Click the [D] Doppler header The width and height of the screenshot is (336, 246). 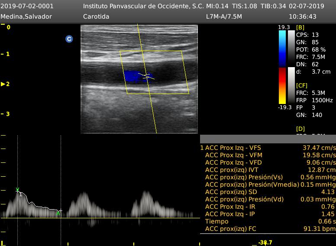pyautogui.click(x=300, y=129)
